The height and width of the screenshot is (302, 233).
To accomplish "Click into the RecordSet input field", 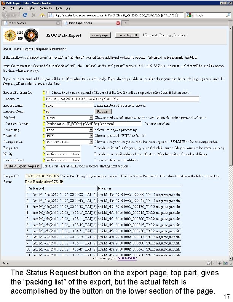I will pos(122,99).
